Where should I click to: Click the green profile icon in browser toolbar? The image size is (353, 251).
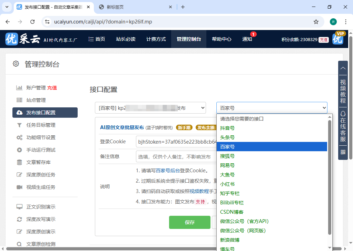(333, 21)
